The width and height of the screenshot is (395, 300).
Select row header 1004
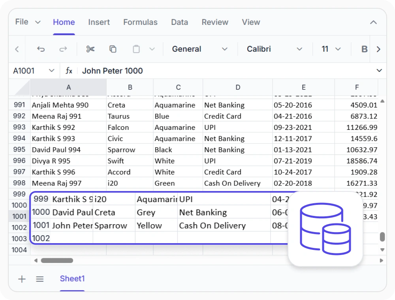[x=19, y=250]
